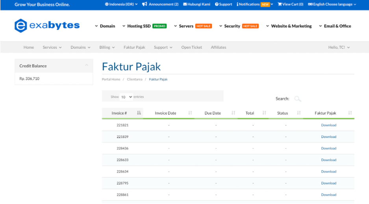
Task: Click the Exabytes logo
Action: [x=47, y=26]
